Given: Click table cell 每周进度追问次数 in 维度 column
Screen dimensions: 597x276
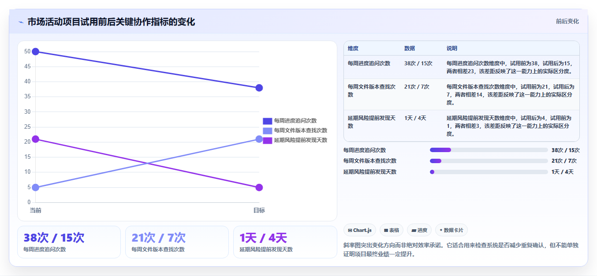Looking at the screenshot, I should tap(369, 63).
